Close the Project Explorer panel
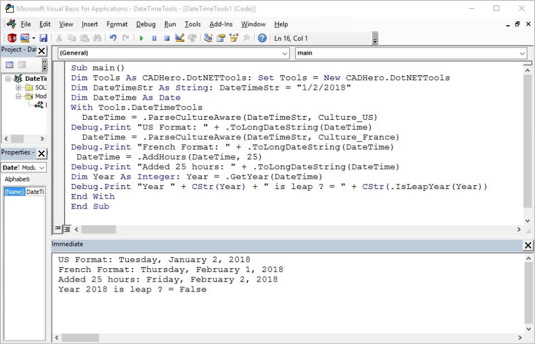Image resolution: width=535 pixels, height=344 pixels. pos(41,51)
